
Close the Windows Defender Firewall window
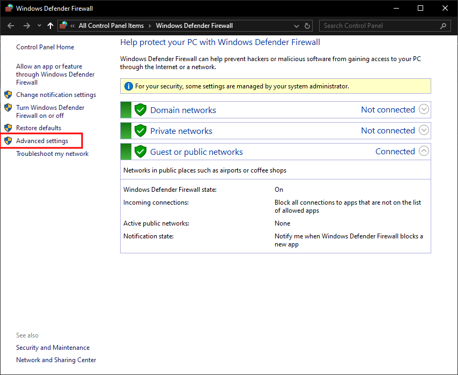(x=445, y=8)
